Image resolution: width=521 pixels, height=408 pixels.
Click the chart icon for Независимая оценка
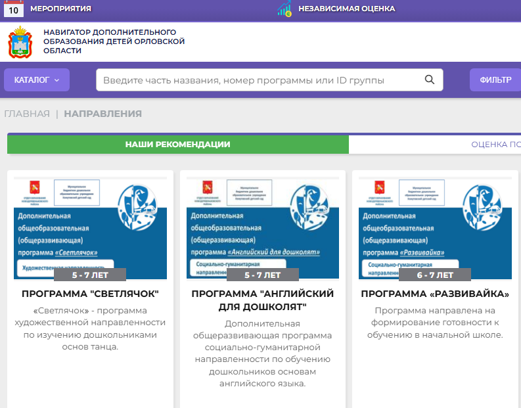click(284, 9)
